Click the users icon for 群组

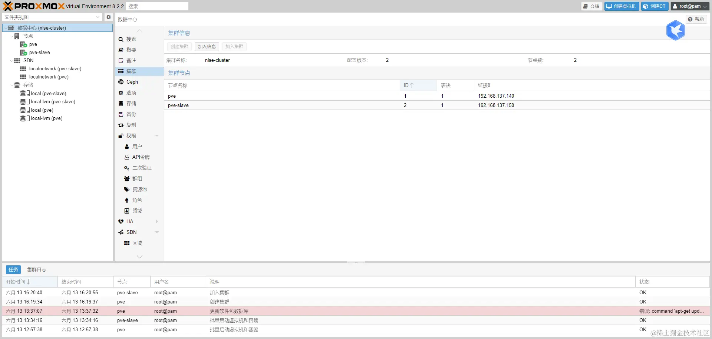coord(127,179)
